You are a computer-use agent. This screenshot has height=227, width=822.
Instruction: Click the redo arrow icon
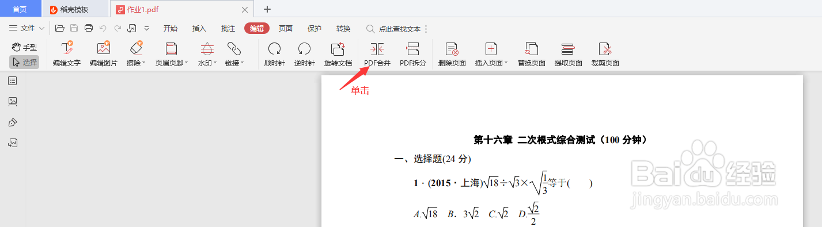click(x=118, y=28)
